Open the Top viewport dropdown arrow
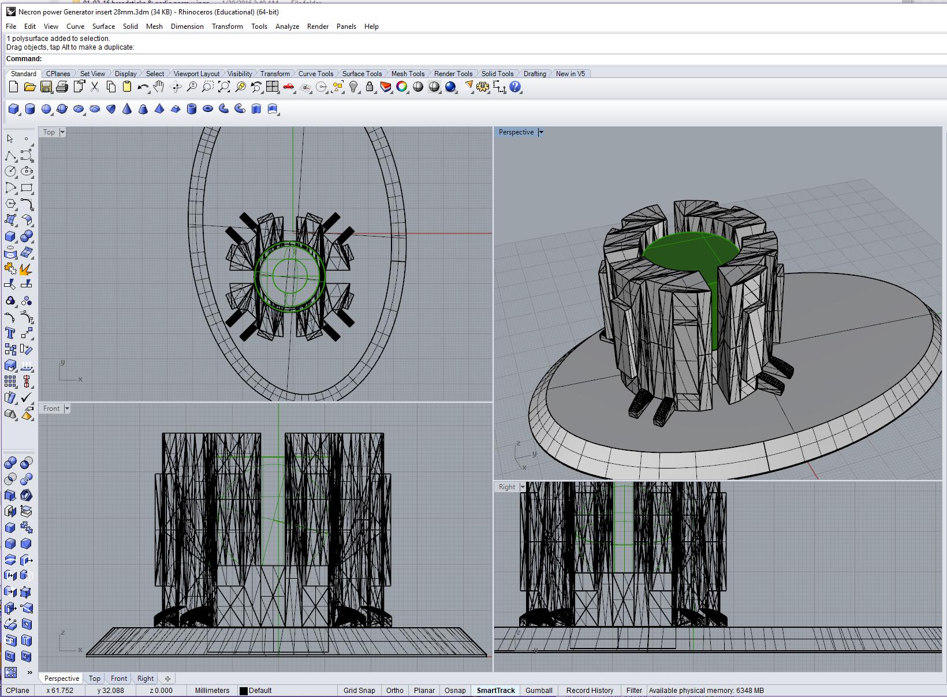Viewport: 947px width, 697px height. 62,132
